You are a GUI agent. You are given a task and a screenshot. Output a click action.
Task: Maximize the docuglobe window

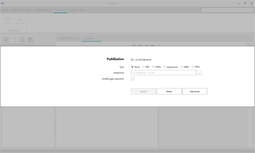(x=245, y=3)
